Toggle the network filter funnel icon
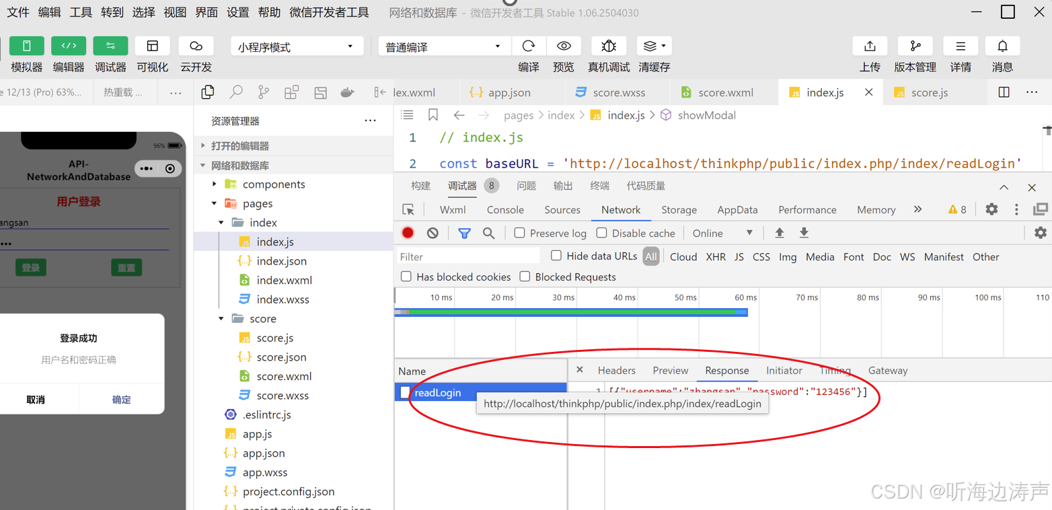Viewport: 1052px width, 510px height. click(464, 233)
